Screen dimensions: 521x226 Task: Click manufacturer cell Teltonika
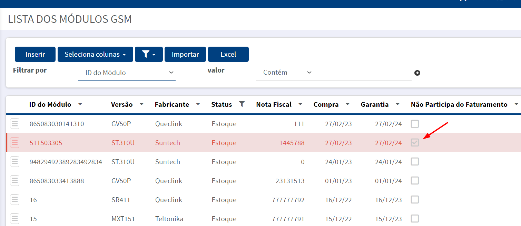click(169, 219)
